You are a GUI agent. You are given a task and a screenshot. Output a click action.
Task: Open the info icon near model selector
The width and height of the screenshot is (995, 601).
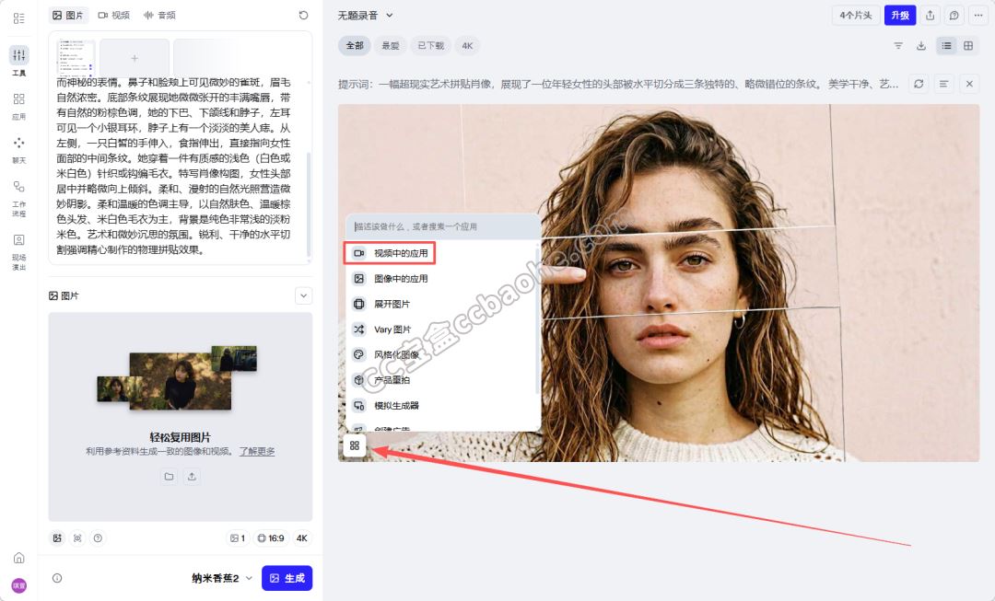57,578
